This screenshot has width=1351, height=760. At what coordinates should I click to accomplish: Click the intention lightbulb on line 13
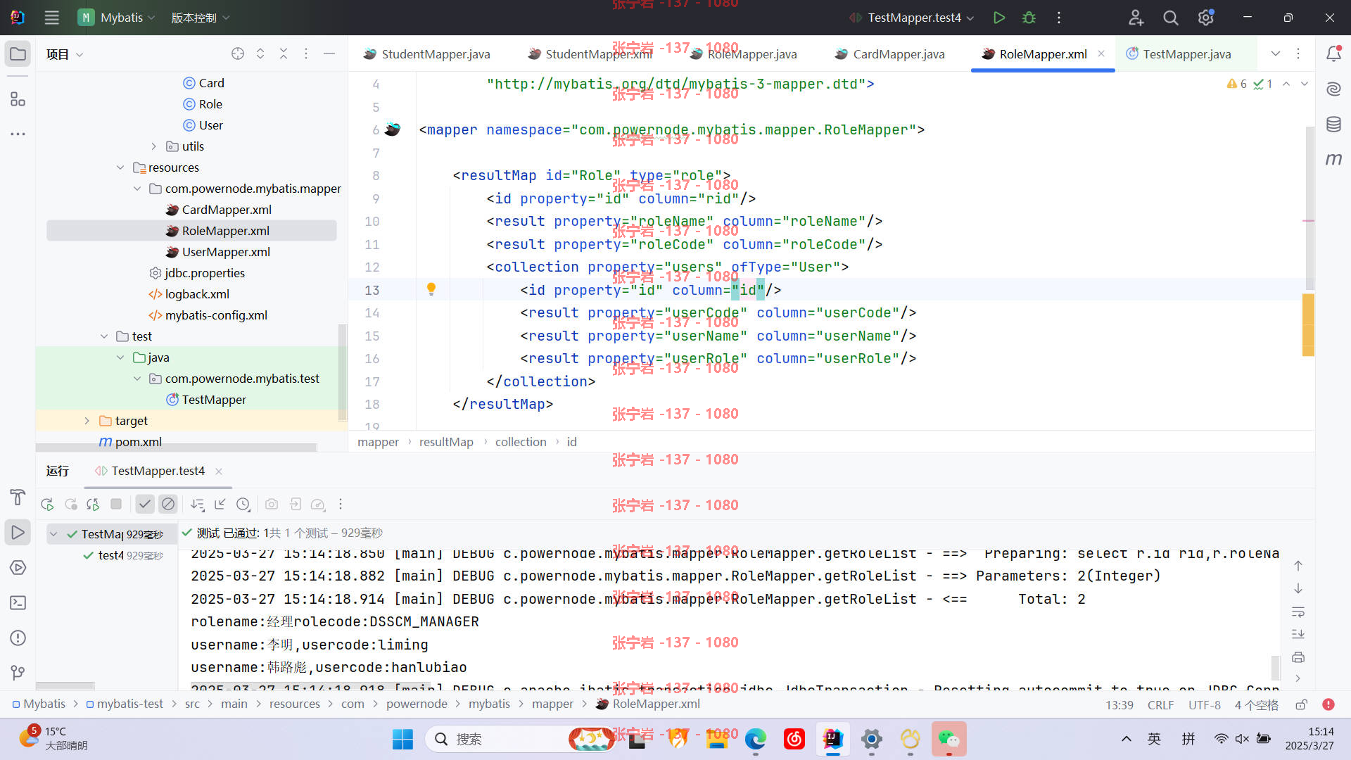431,289
